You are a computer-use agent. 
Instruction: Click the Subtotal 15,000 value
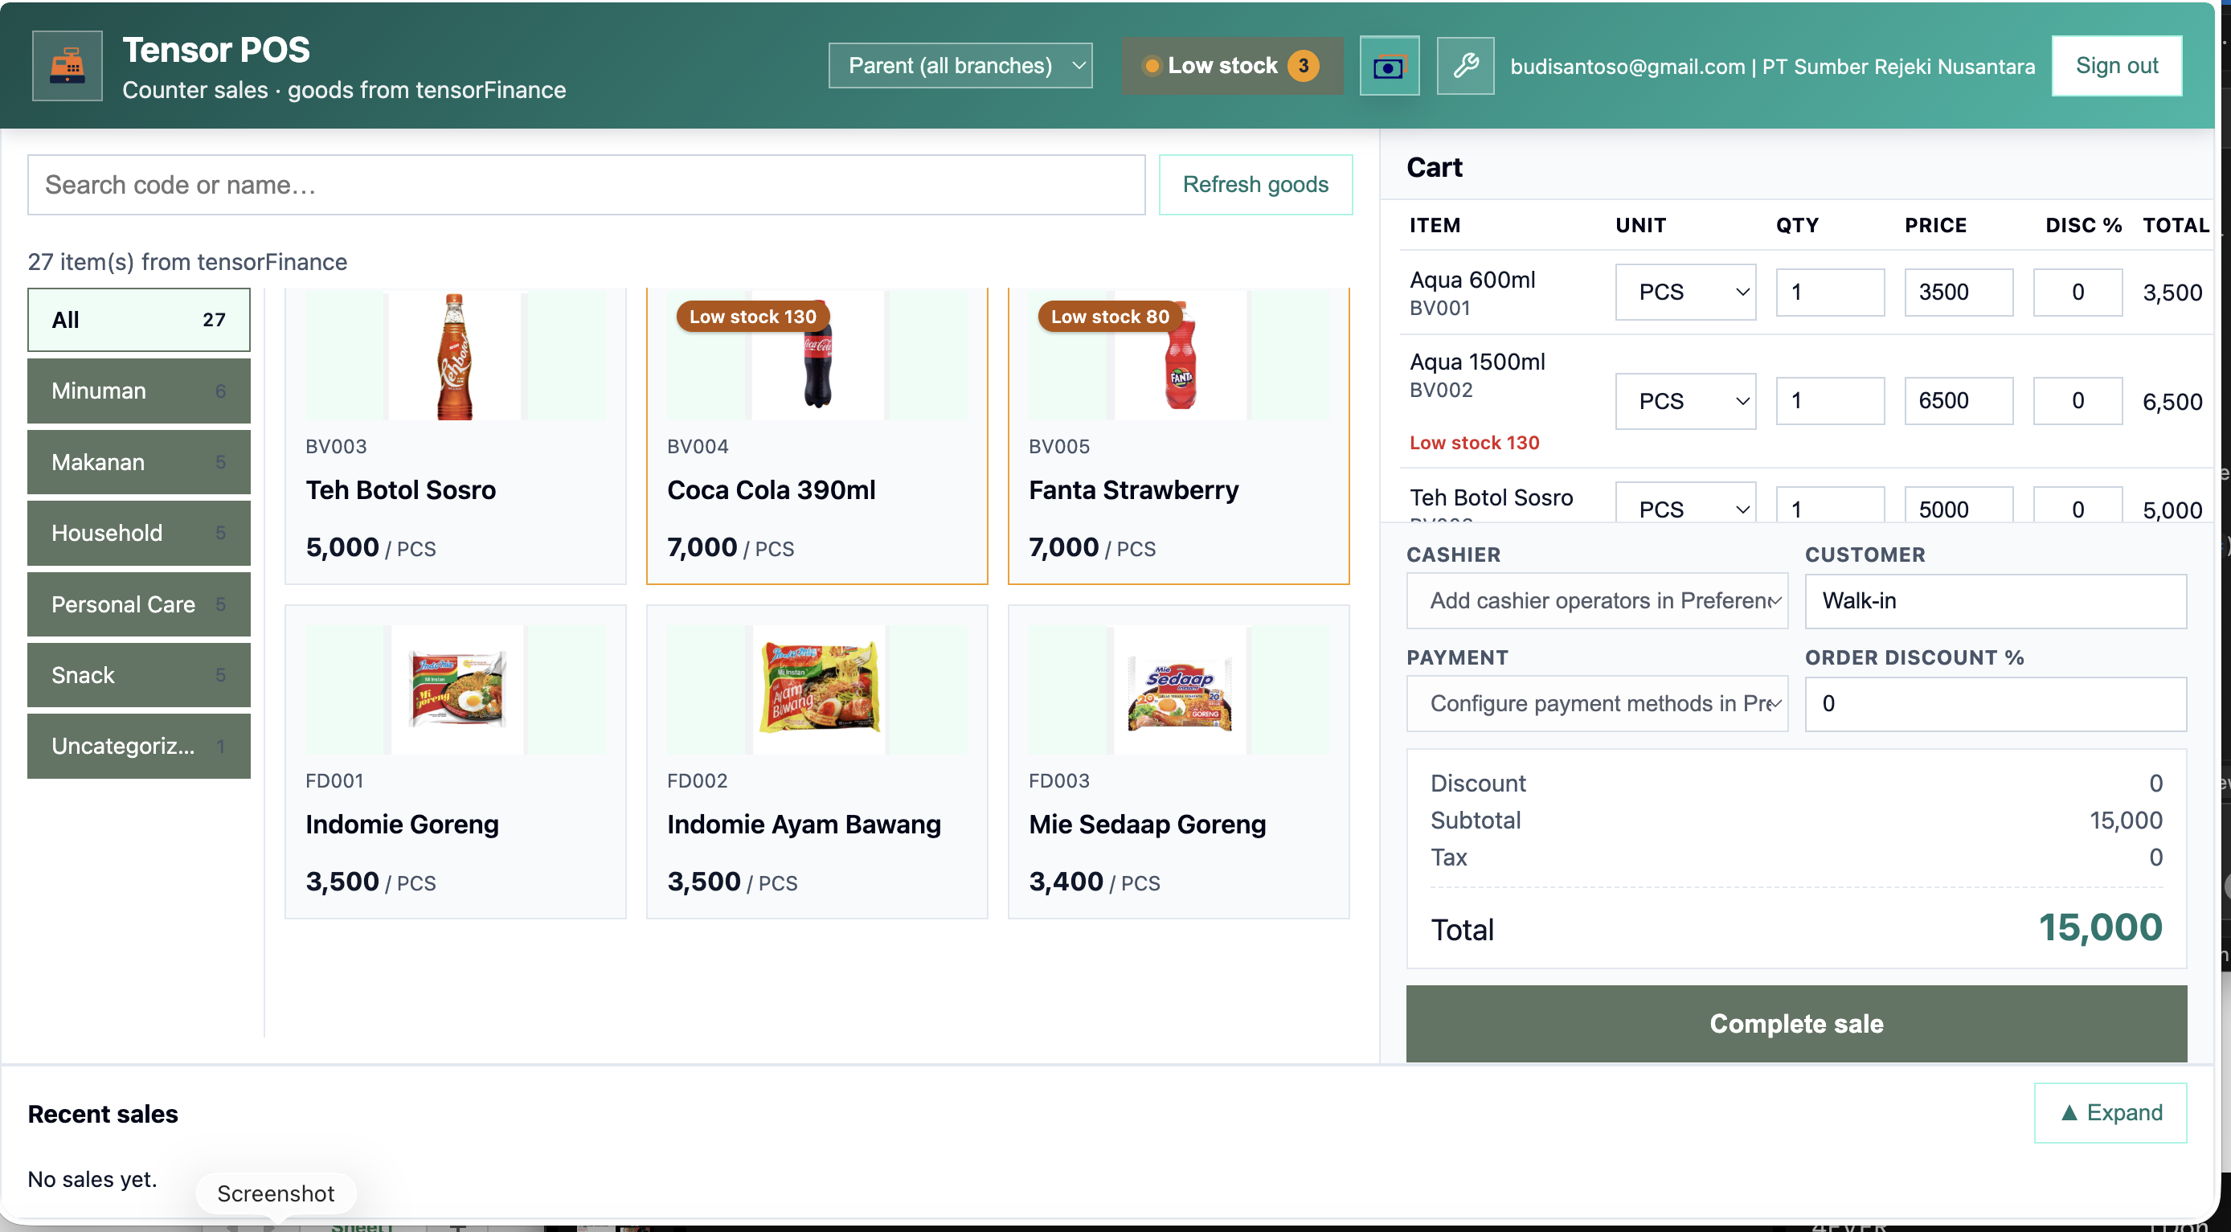click(x=2126, y=820)
